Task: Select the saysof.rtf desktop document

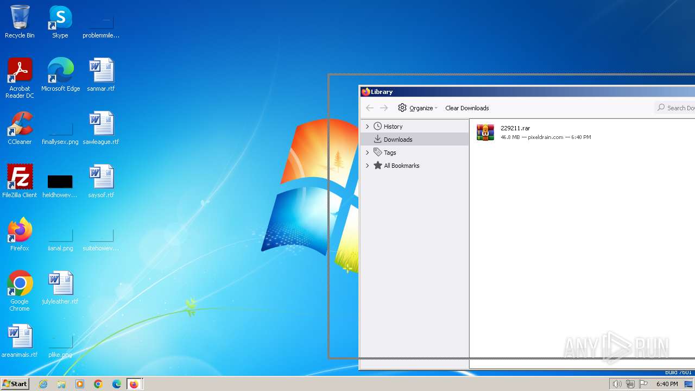Action: pyautogui.click(x=101, y=181)
